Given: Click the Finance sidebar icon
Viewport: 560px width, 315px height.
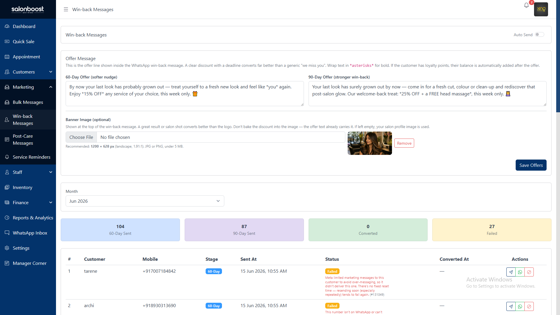Looking at the screenshot, I should click(7, 202).
